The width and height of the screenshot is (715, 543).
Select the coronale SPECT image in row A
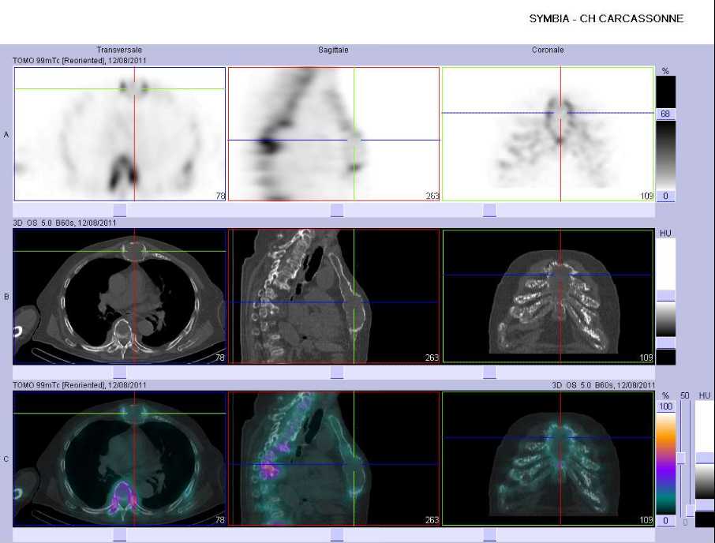(x=548, y=134)
